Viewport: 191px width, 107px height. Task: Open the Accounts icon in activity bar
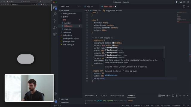pos(55,94)
